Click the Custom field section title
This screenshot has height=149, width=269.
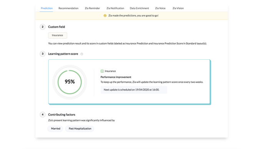tap(56, 27)
